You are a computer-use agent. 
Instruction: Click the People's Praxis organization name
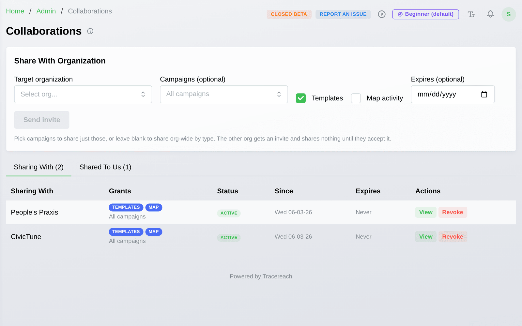point(35,212)
